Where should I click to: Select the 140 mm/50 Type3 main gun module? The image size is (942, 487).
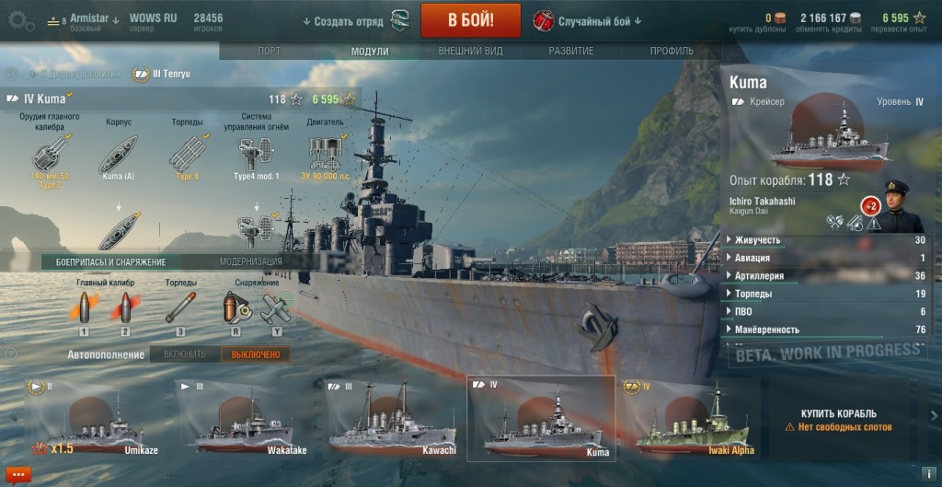pos(50,154)
